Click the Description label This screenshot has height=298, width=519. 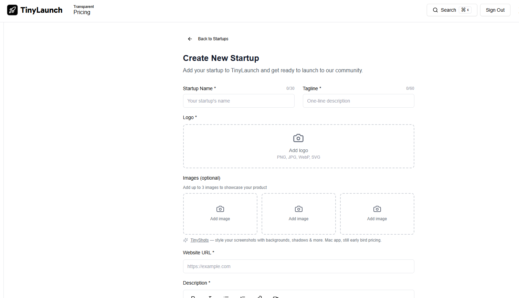(x=197, y=283)
